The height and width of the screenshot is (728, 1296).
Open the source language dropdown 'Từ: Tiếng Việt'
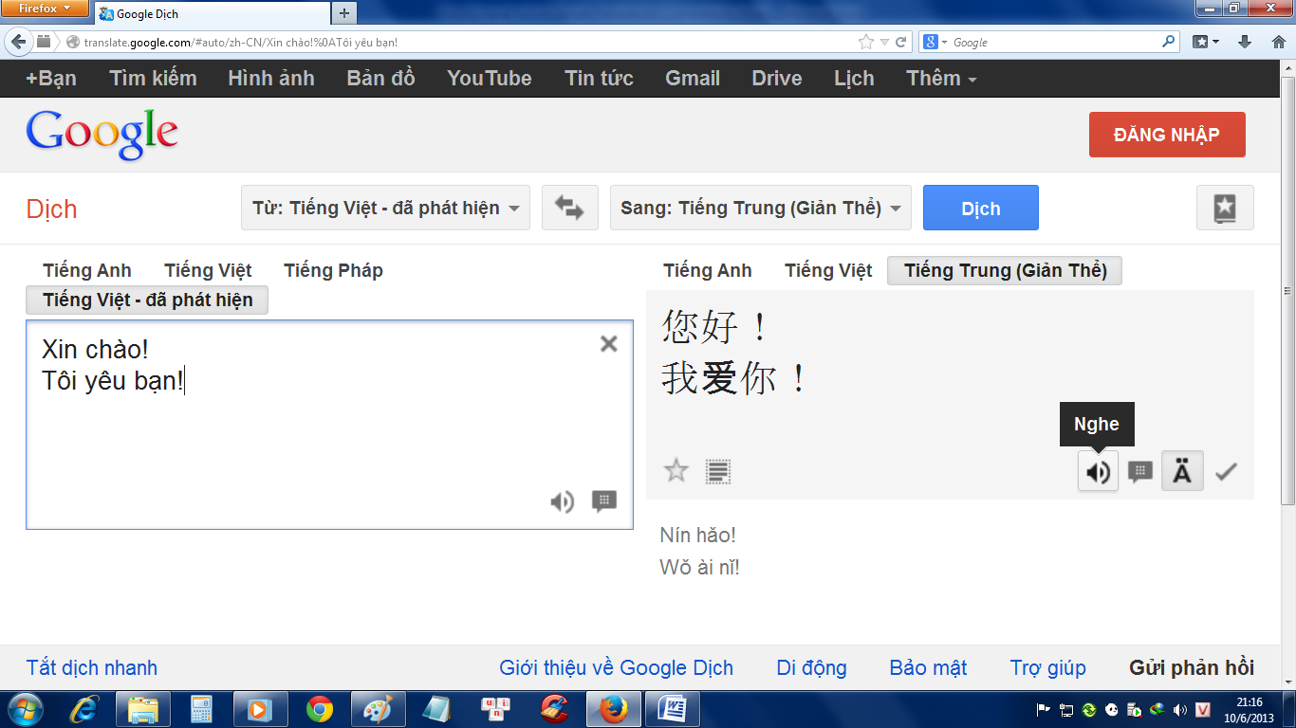[x=385, y=208]
